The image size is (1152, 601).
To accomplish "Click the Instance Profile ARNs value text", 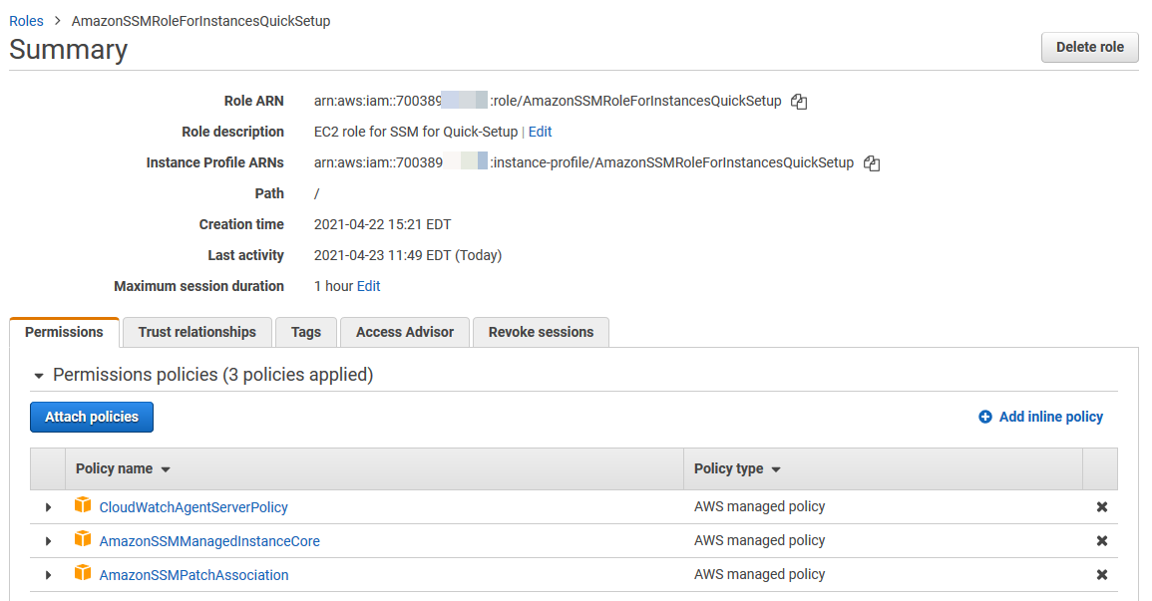I will click(583, 162).
